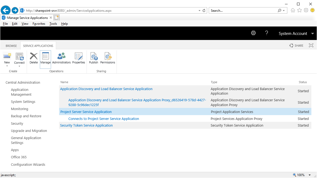The height and width of the screenshot is (178, 317).
Task: Open the Help menu
Action: pos(64,24)
